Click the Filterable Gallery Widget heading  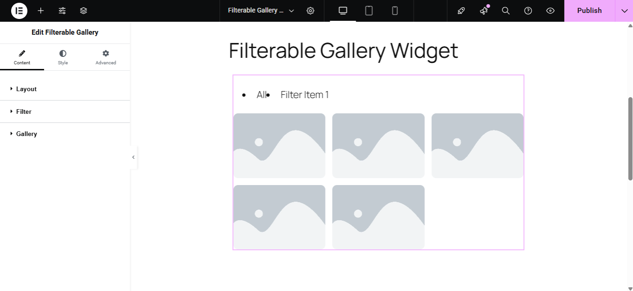(x=343, y=50)
